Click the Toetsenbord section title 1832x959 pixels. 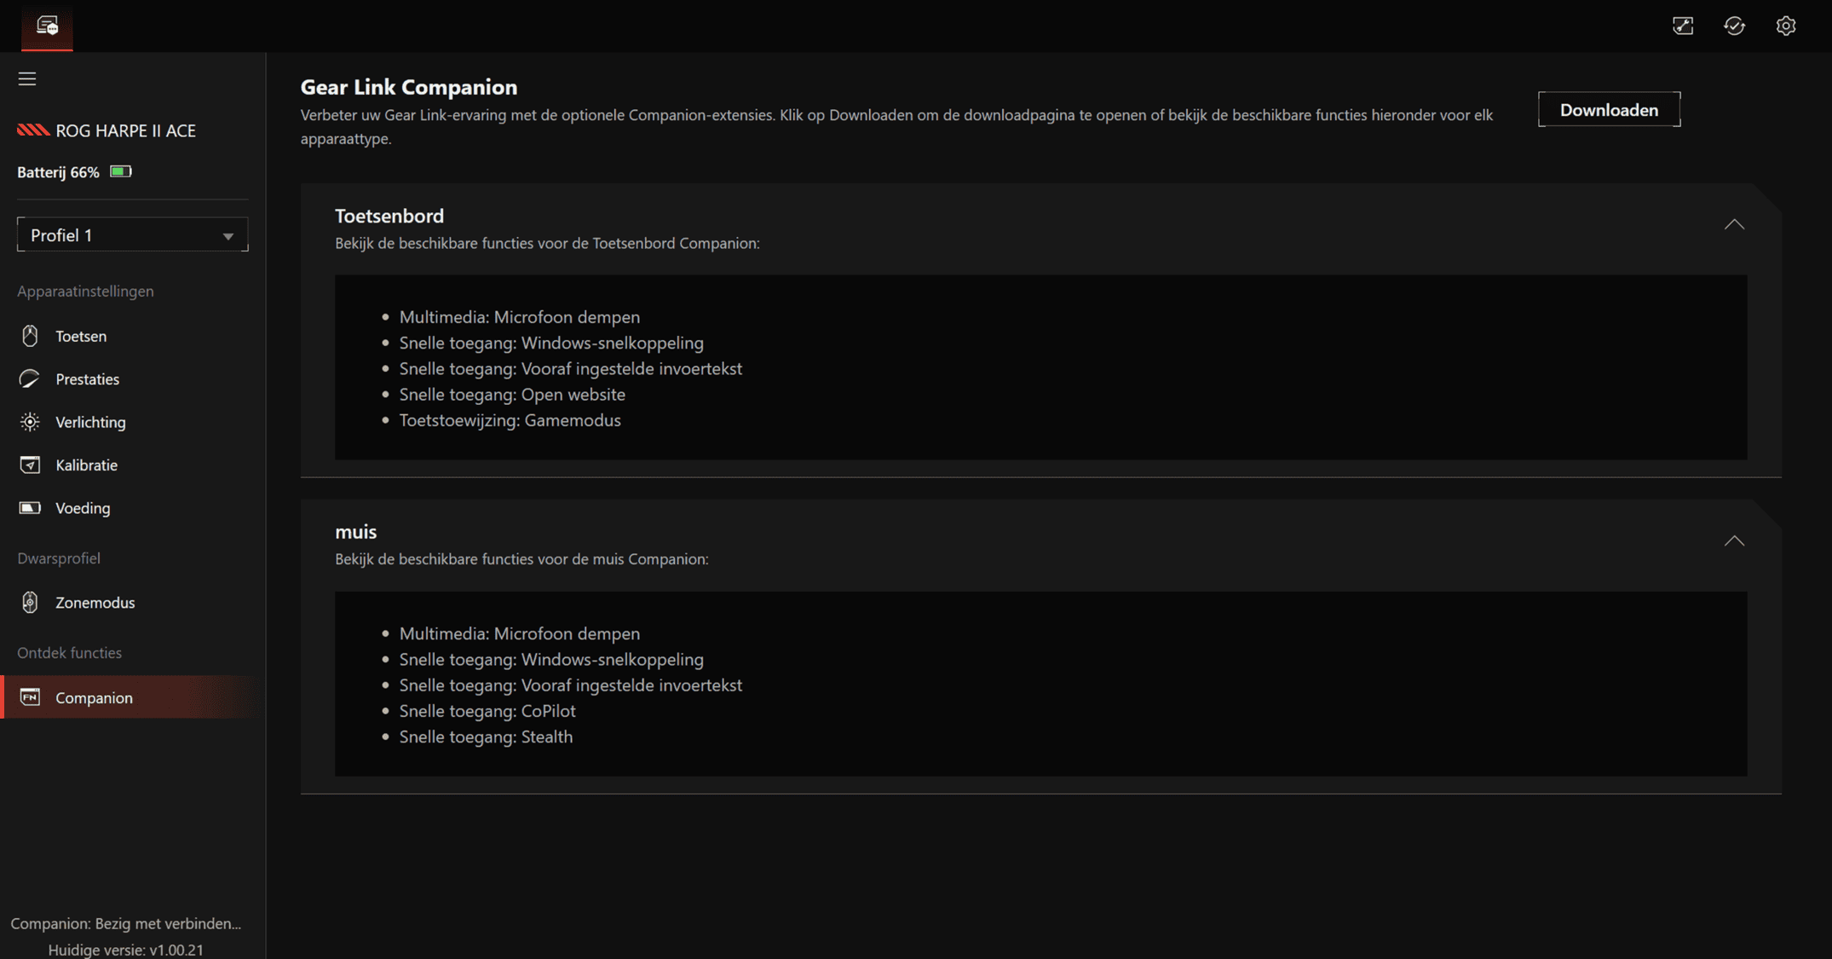389,216
